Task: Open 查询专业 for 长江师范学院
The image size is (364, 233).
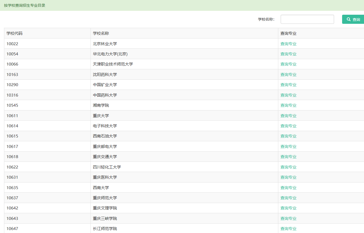Action: tap(288, 229)
